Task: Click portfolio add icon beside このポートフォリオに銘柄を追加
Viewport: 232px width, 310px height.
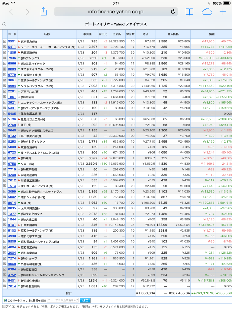Action: click(5, 300)
